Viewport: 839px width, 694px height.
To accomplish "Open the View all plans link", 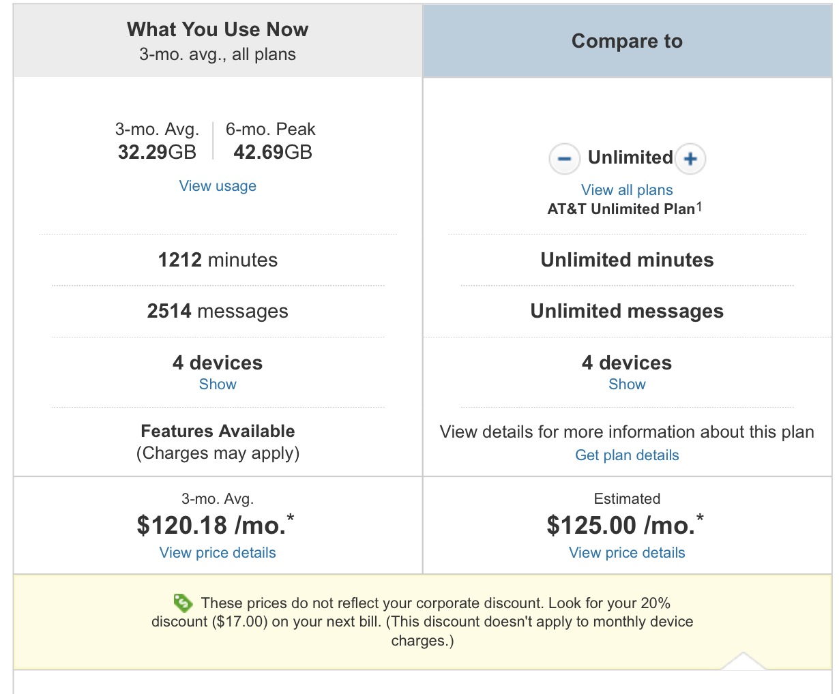I will (627, 190).
